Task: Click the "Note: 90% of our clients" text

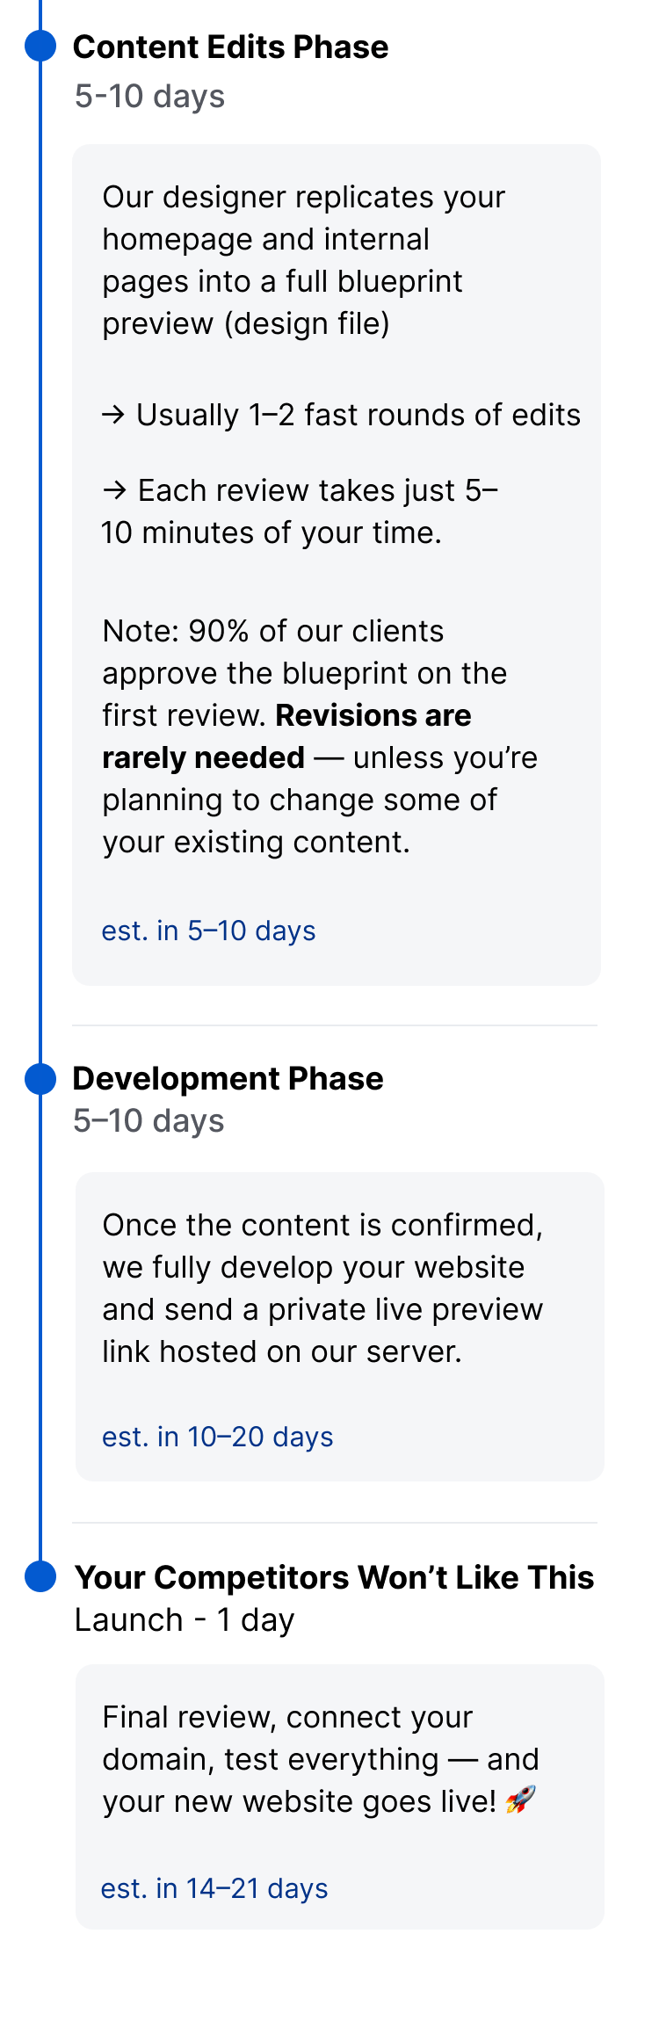Action: click(x=272, y=632)
